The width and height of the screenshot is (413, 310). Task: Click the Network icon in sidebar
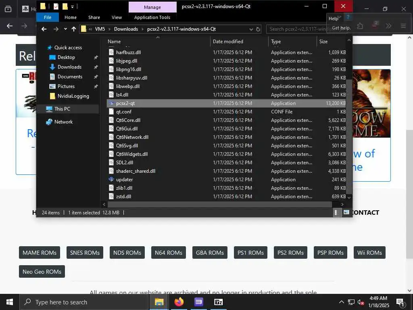tap(49, 122)
